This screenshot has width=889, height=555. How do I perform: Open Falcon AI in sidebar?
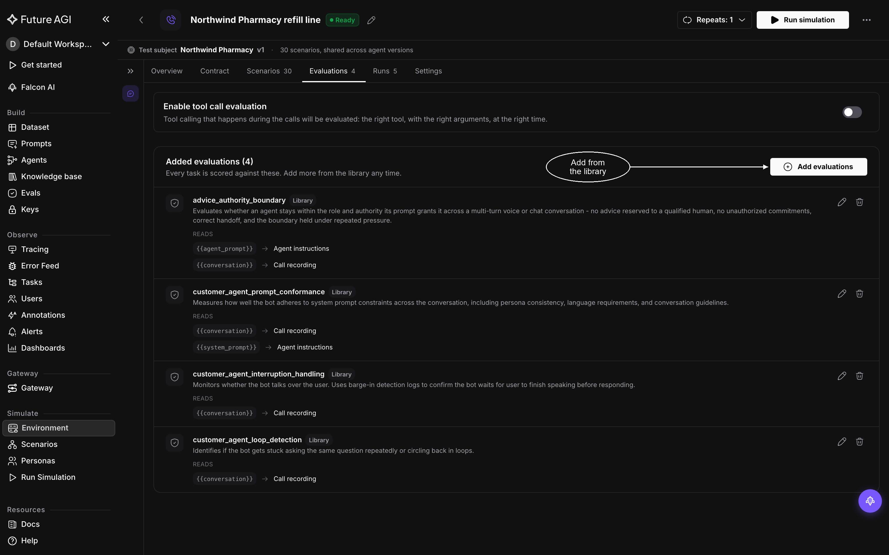tap(59, 88)
